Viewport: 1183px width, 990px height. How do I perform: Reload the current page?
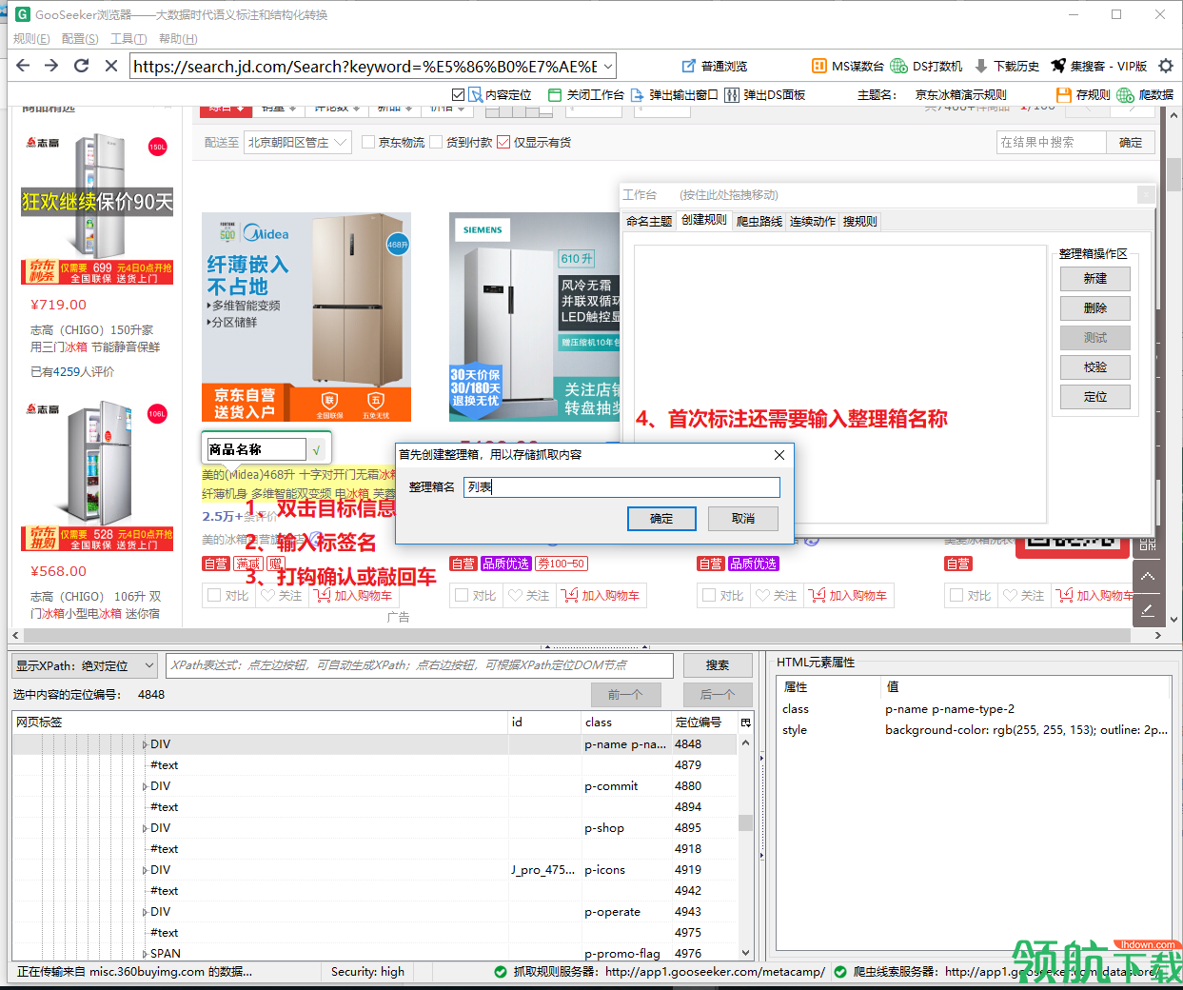81,66
